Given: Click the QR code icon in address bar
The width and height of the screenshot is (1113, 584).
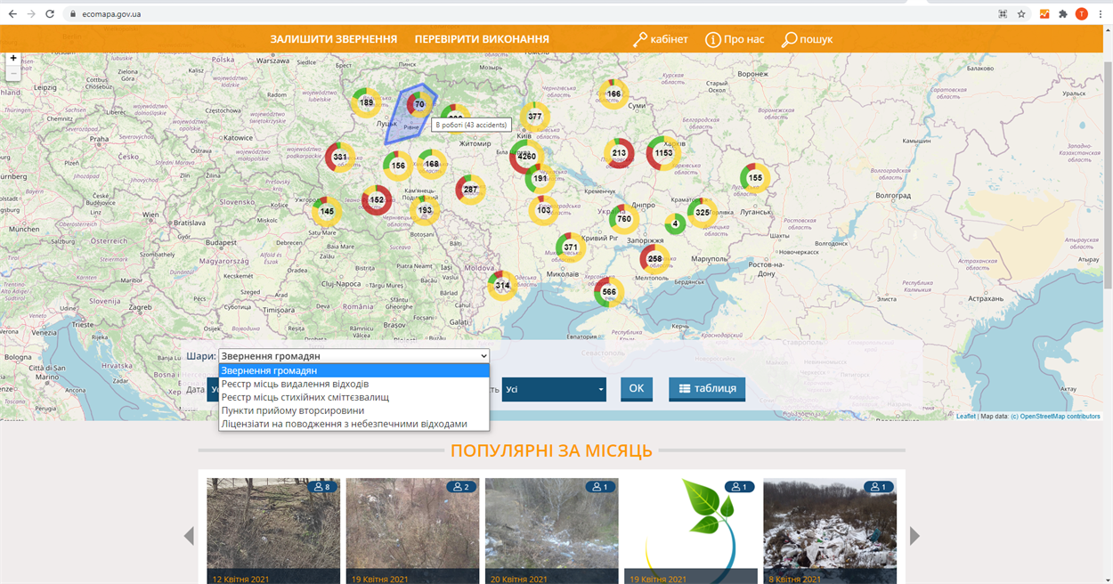Looking at the screenshot, I should (1003, 14).
